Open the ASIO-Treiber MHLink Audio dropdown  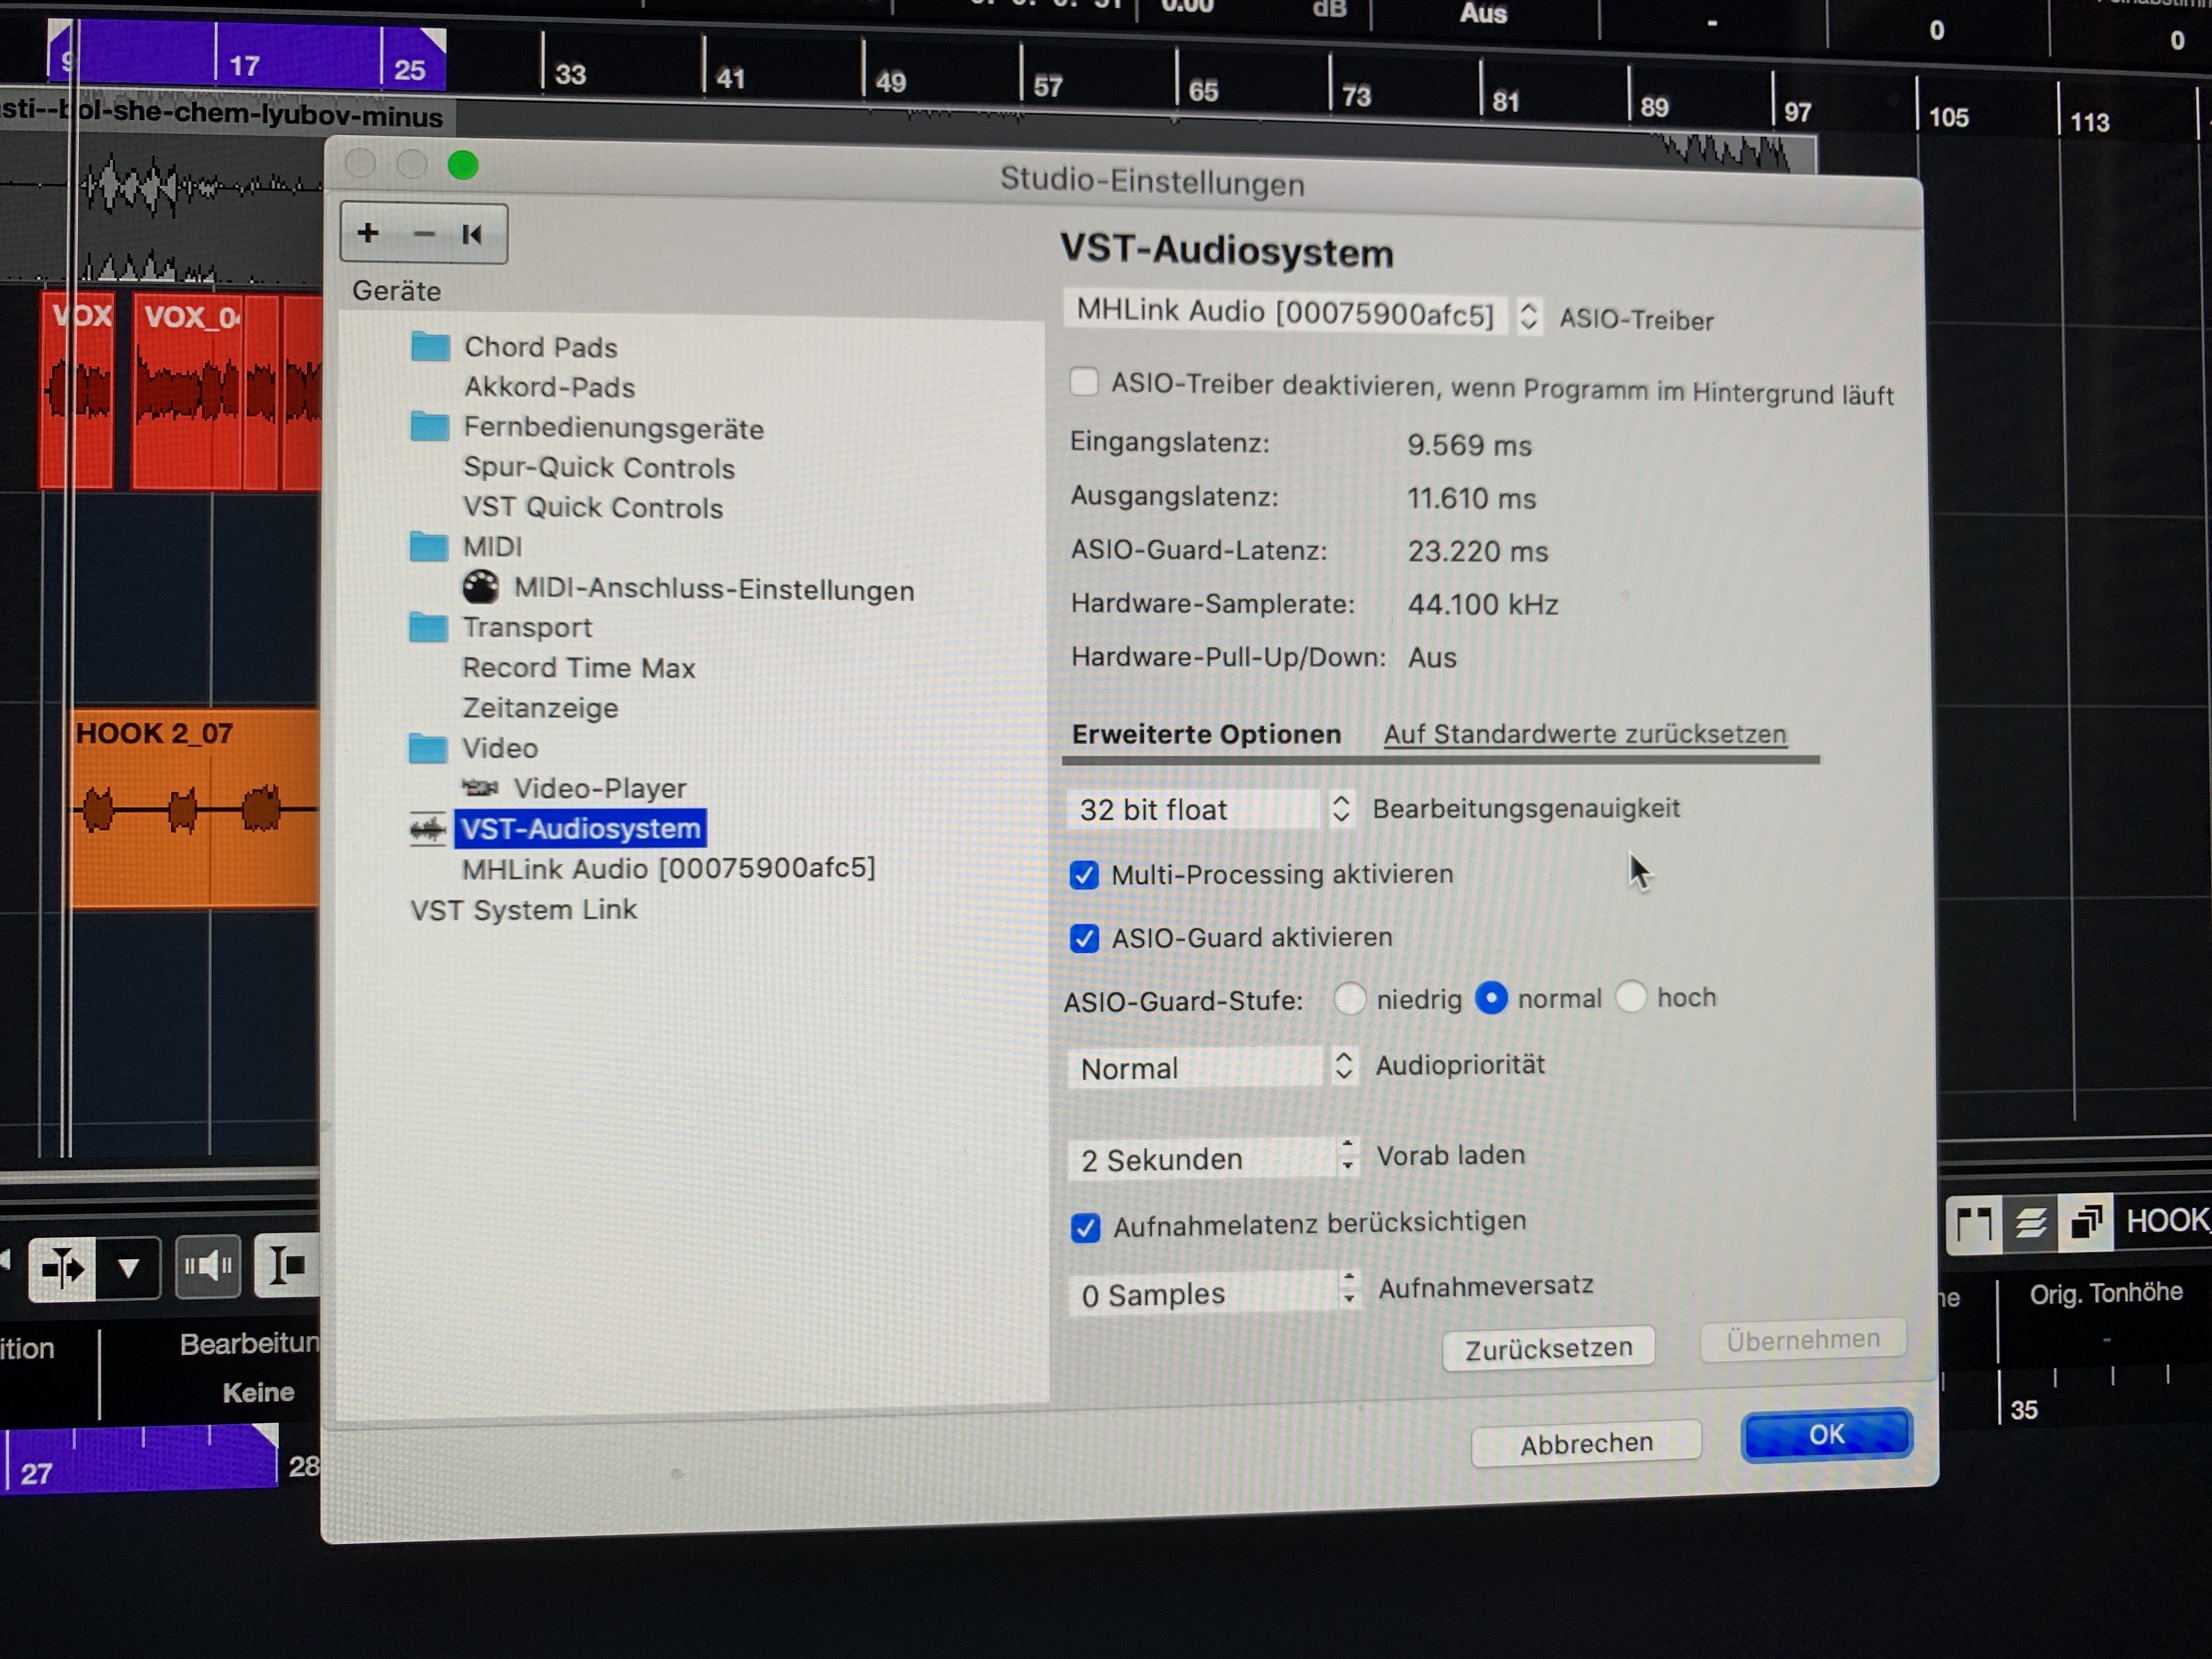tap(1303, 313)
